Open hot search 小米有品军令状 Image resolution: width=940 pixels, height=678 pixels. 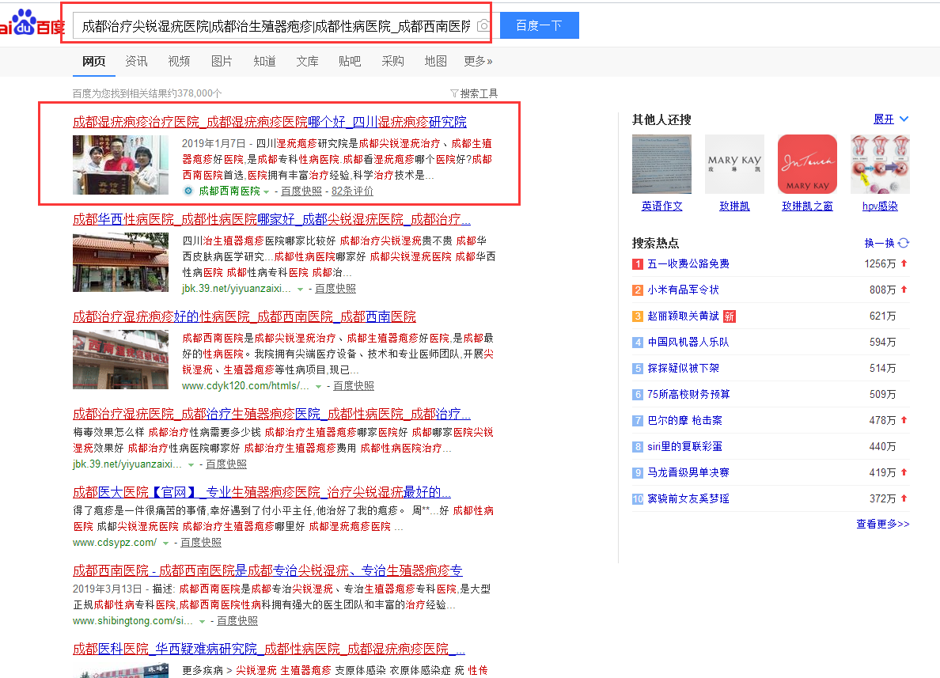pyautogui.click(x=683, y=290)
